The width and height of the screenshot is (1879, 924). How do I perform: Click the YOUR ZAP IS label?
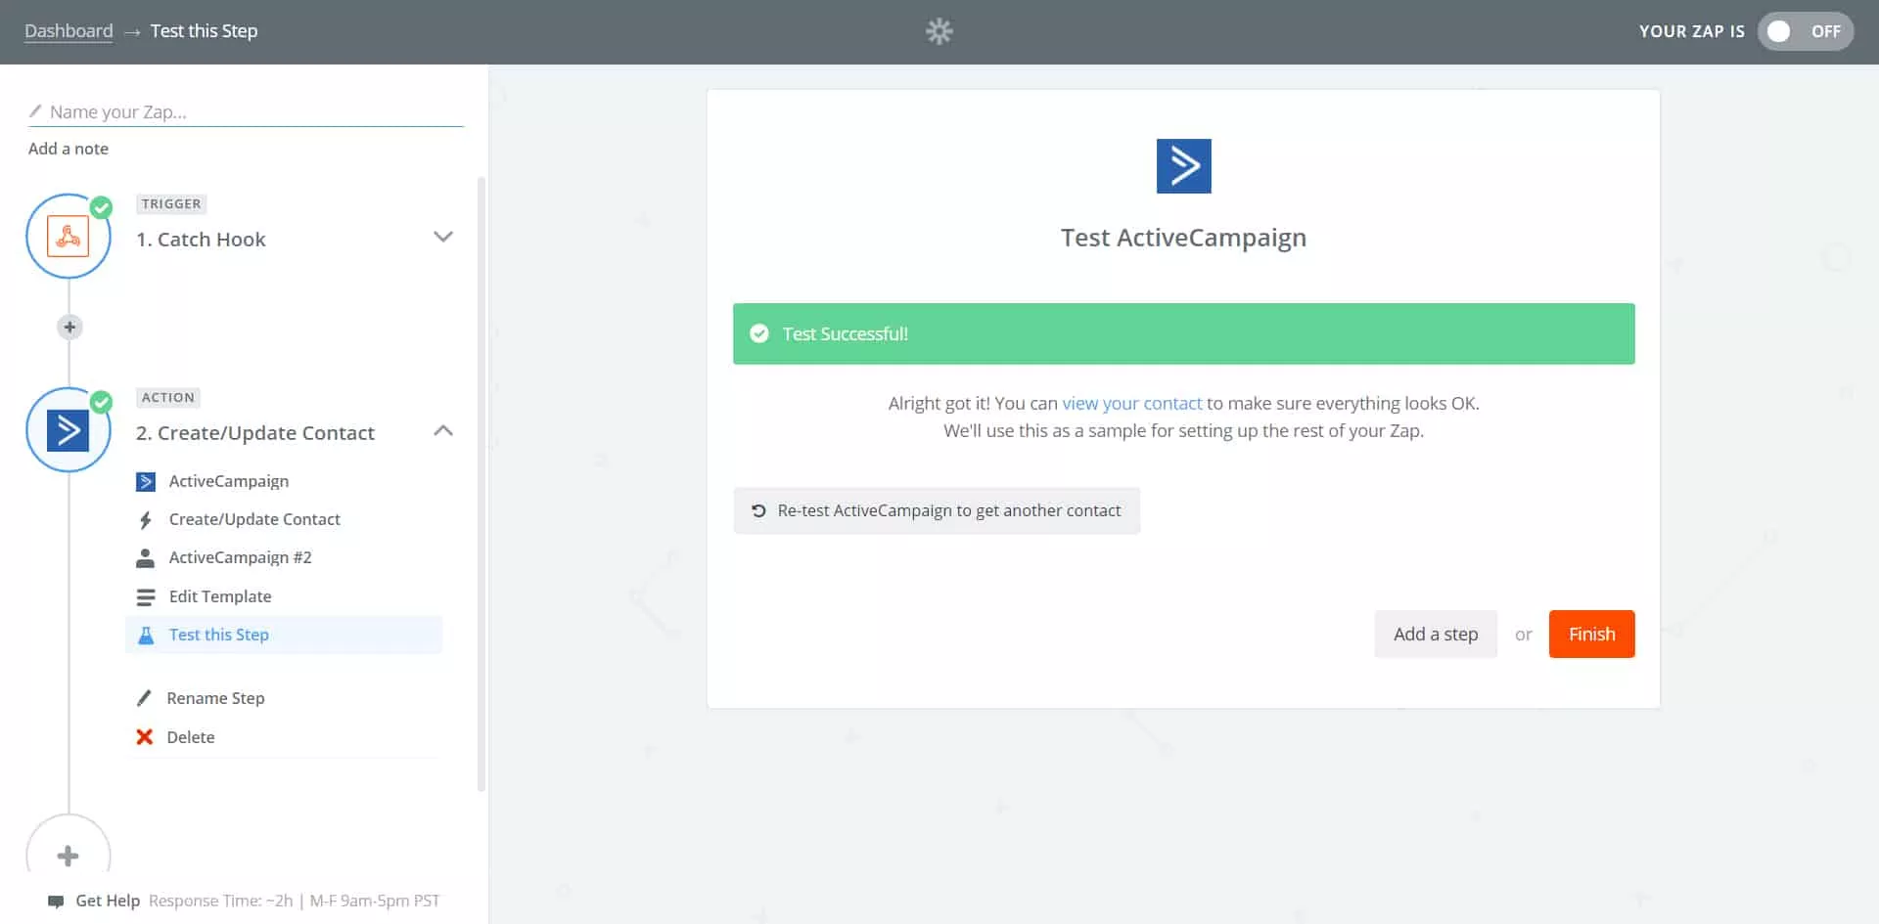[x=1692, y=31]
